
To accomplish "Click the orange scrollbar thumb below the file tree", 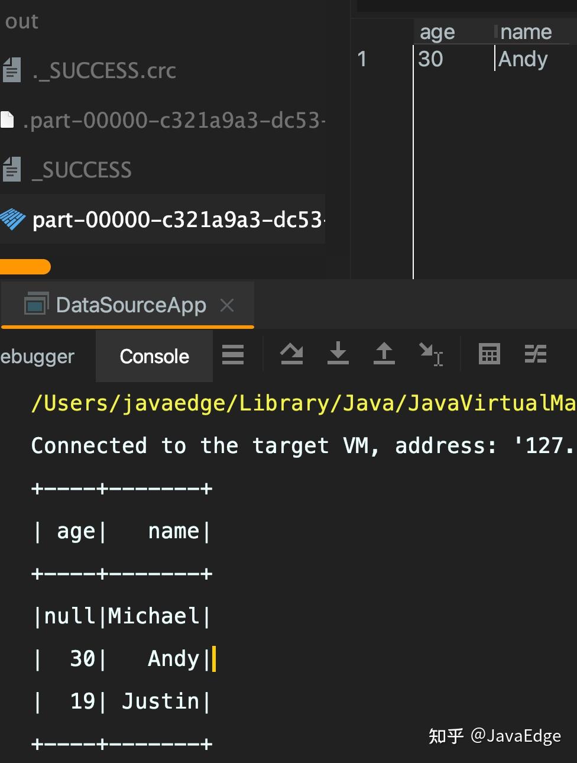I will coord(25,267).
